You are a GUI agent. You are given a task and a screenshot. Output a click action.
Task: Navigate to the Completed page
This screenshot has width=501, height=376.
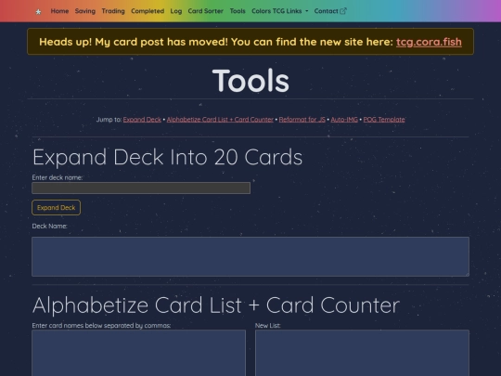click(x=148, y=11)
